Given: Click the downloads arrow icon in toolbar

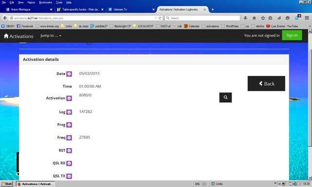Looking at the screenshot, I should pyautogui.click(x=245, y=18).
